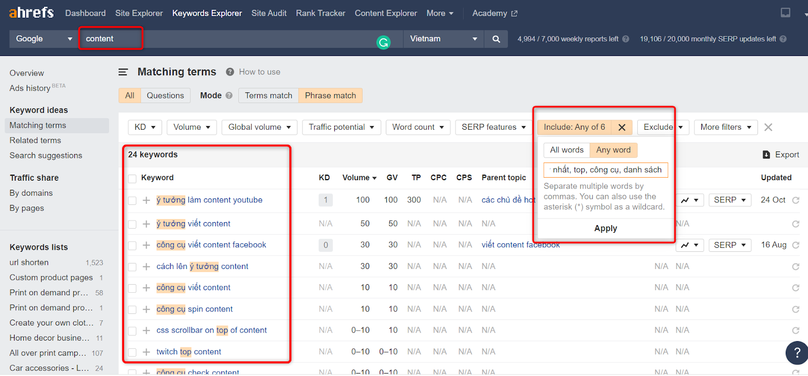Open trend chart for 'ý tưởng làm content youtube'

(x=690, y=200)
